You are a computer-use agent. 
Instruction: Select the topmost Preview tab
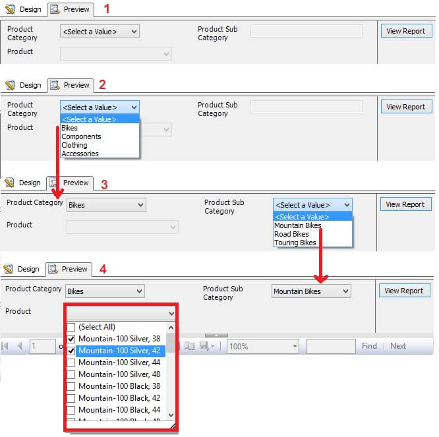point(71,9)
